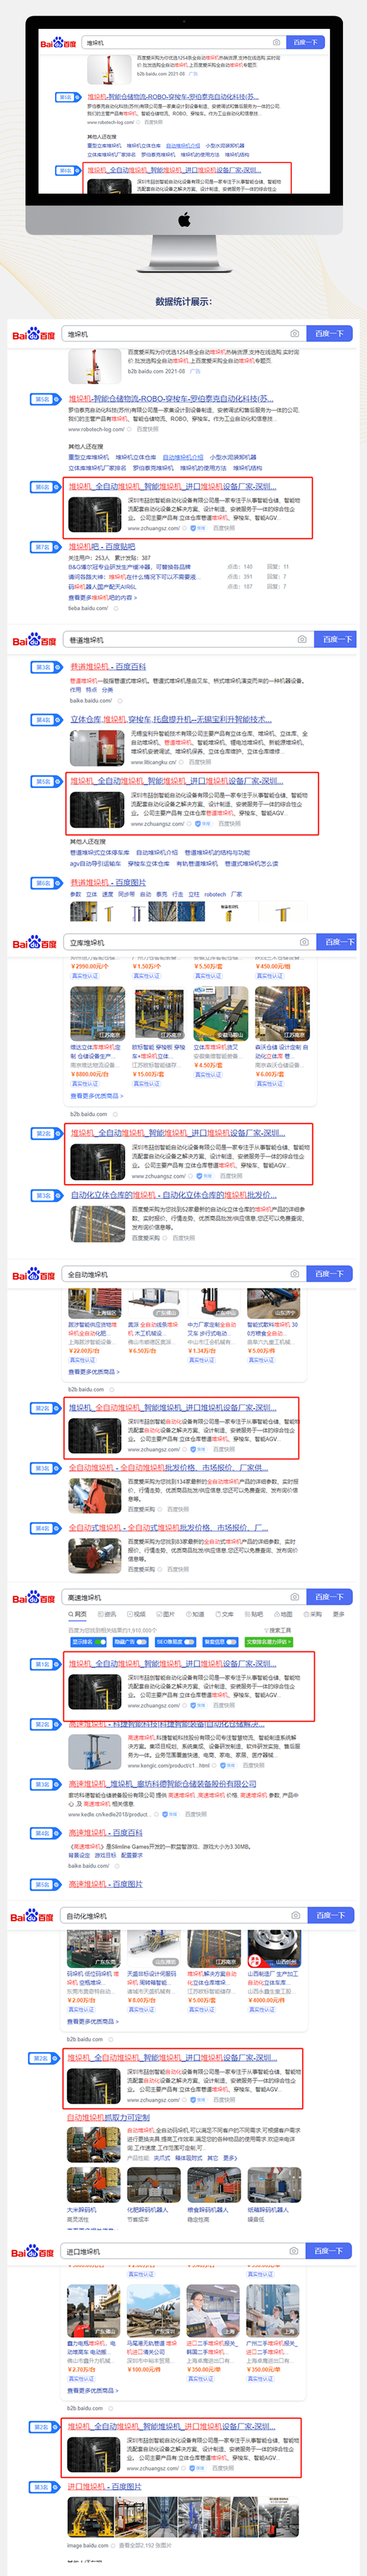Viewport: 367px width, 2576px height.
Task: Open highlighted zchuangsz result under 进口堆垛机 search
Action: (173, 2426)
